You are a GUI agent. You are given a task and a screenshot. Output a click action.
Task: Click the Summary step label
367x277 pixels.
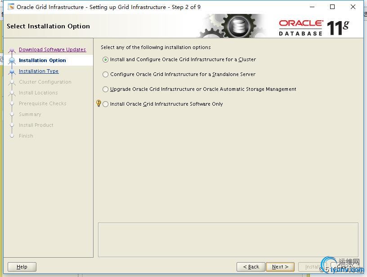(30, 114)
